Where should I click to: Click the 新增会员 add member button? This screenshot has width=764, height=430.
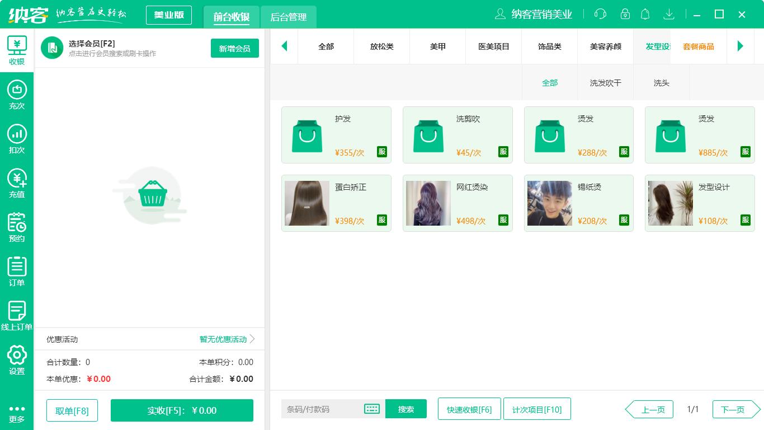[x=235, y=49]
